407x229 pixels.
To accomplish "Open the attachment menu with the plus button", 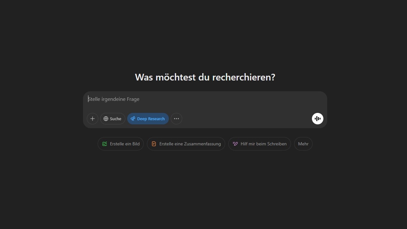I will 92,119.
